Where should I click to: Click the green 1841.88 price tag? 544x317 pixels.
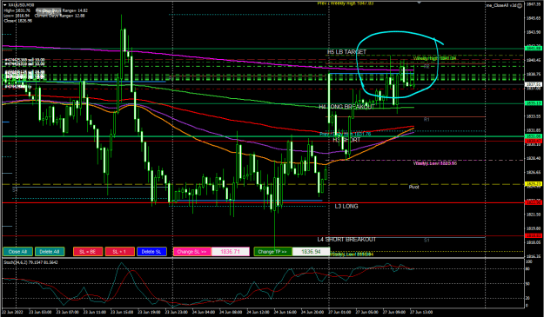click(534, 48)
